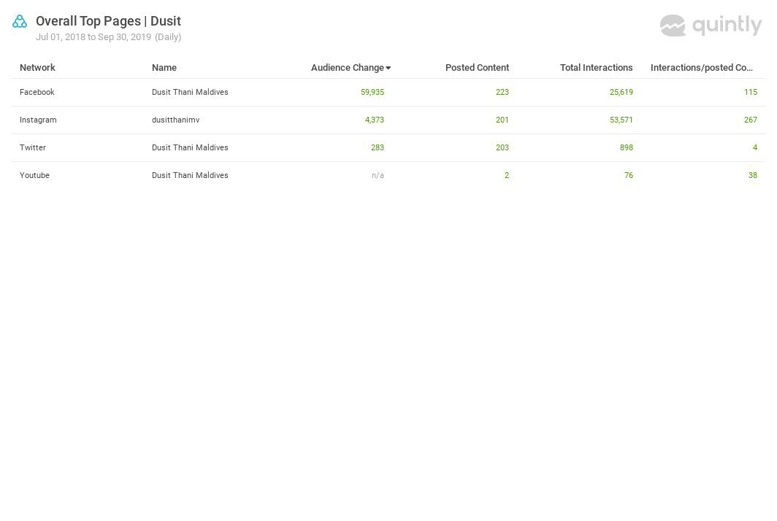Click audience change value 283
This screenshot has height=521, width=777.
point(377,147)
